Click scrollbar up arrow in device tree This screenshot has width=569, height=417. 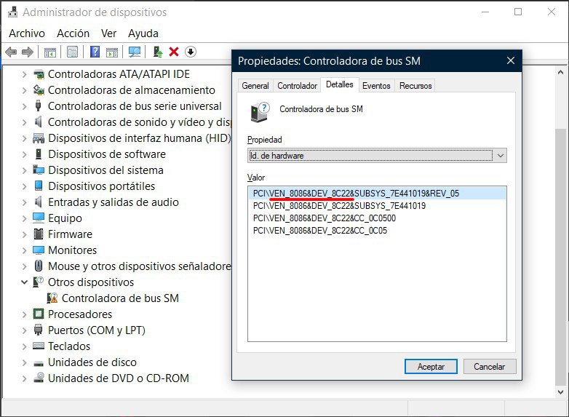point(561,73)
